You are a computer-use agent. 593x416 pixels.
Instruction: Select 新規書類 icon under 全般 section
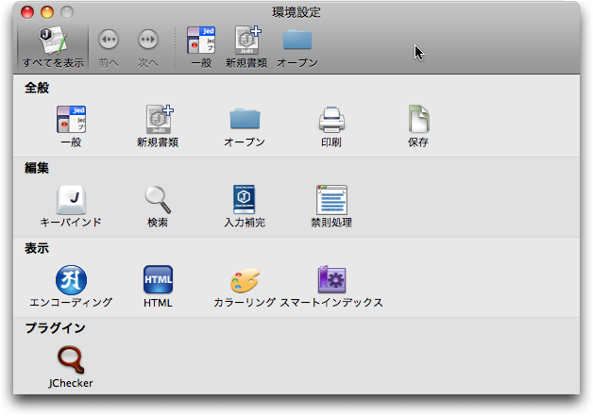click(x=158, y=126)
